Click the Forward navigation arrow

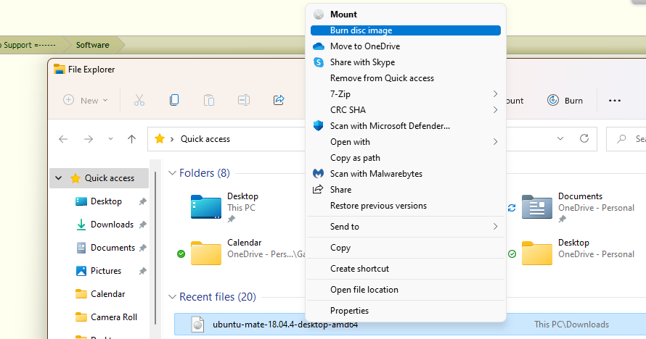point(89,139)
